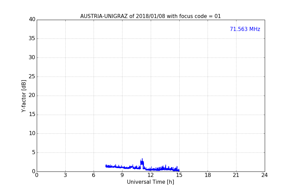
Task: Click the y-axis tick label '20'
Action: pyautogui.click(x=32, y=95)
